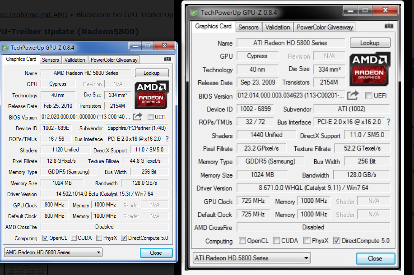The image size is (414, 275).
Task: Toggle CUDA checkbox in left GPU-Z window
Action: click(74, 238)
